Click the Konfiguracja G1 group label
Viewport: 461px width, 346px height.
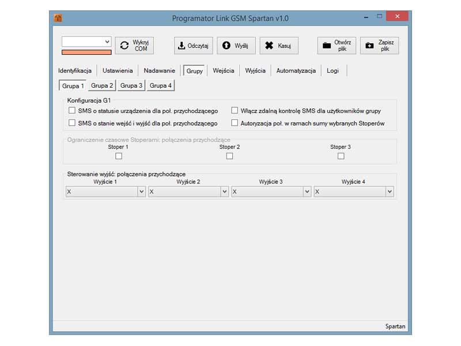click(x=89, y=100)
